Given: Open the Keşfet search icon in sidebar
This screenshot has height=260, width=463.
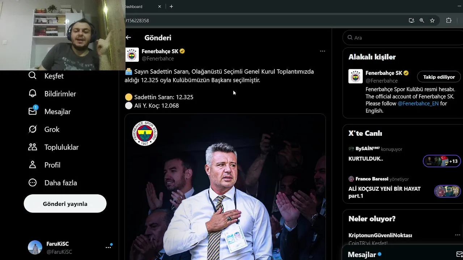Looking at the screenshot, I should click(x=33, y=76).
